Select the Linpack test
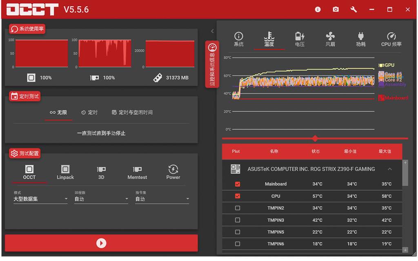418x261 pixels. point(65,173)
